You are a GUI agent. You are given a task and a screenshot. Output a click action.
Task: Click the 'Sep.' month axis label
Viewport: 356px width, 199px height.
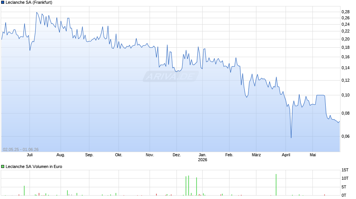click(x=89, y=155)
